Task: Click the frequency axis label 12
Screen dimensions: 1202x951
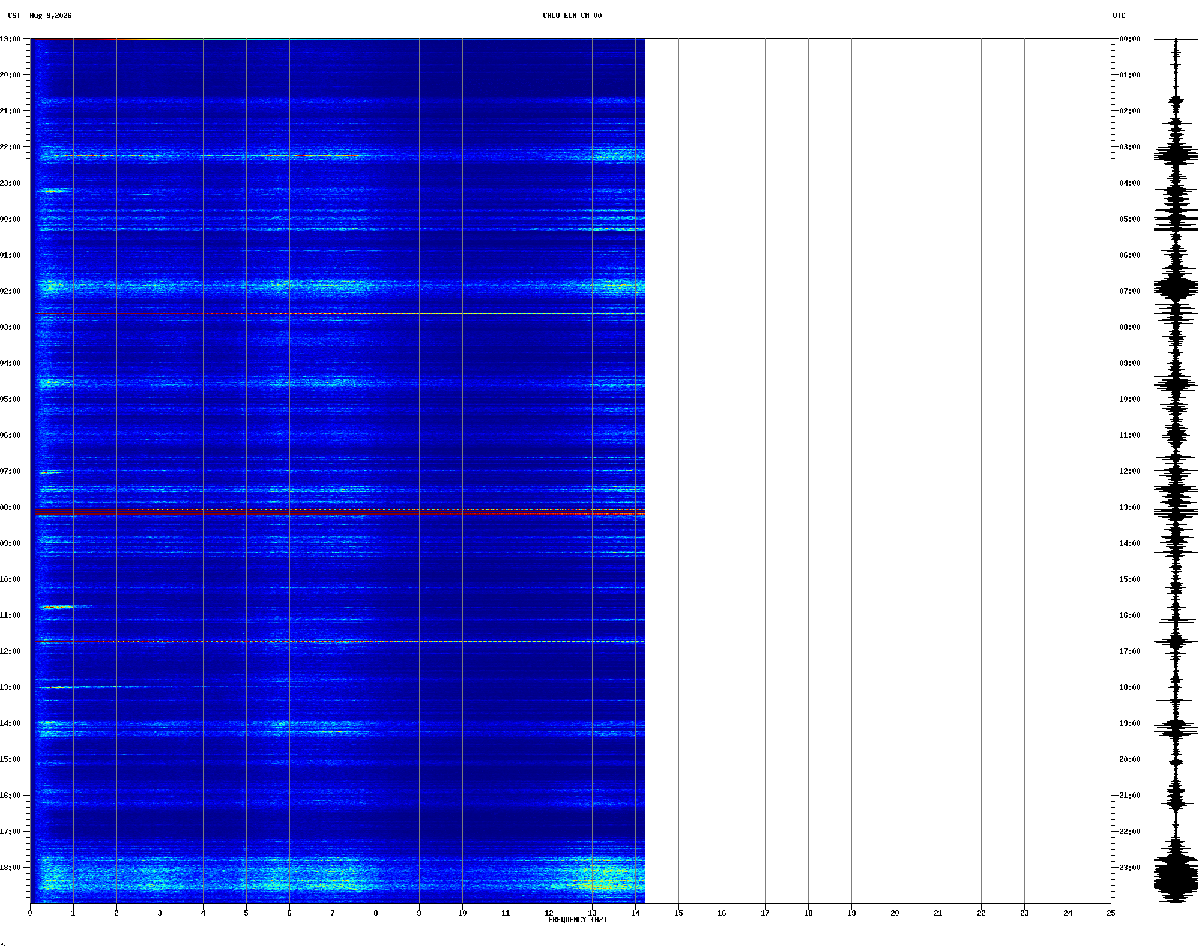Action: (x=549, y=913)
